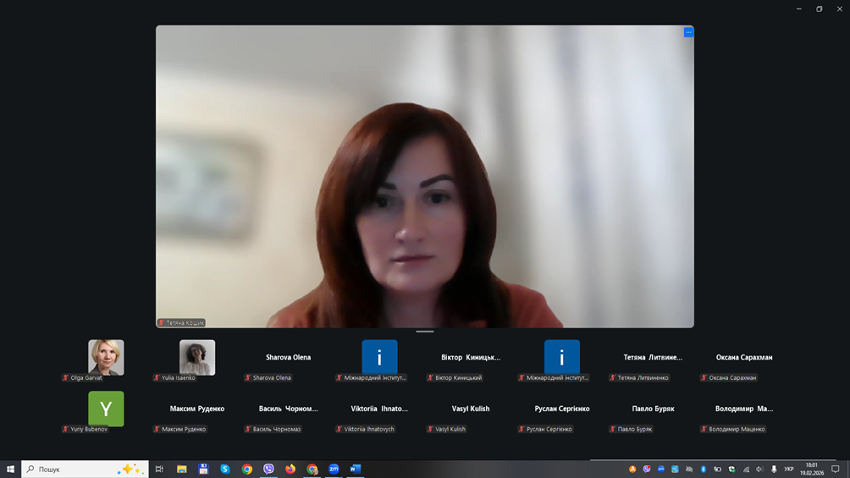This screenshot has width=850, height=478.
Task: Toggle the microphone icon in system tray
Action: point(774,469)
